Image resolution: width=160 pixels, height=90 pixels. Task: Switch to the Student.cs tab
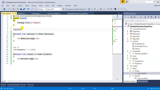pos(21,13)
